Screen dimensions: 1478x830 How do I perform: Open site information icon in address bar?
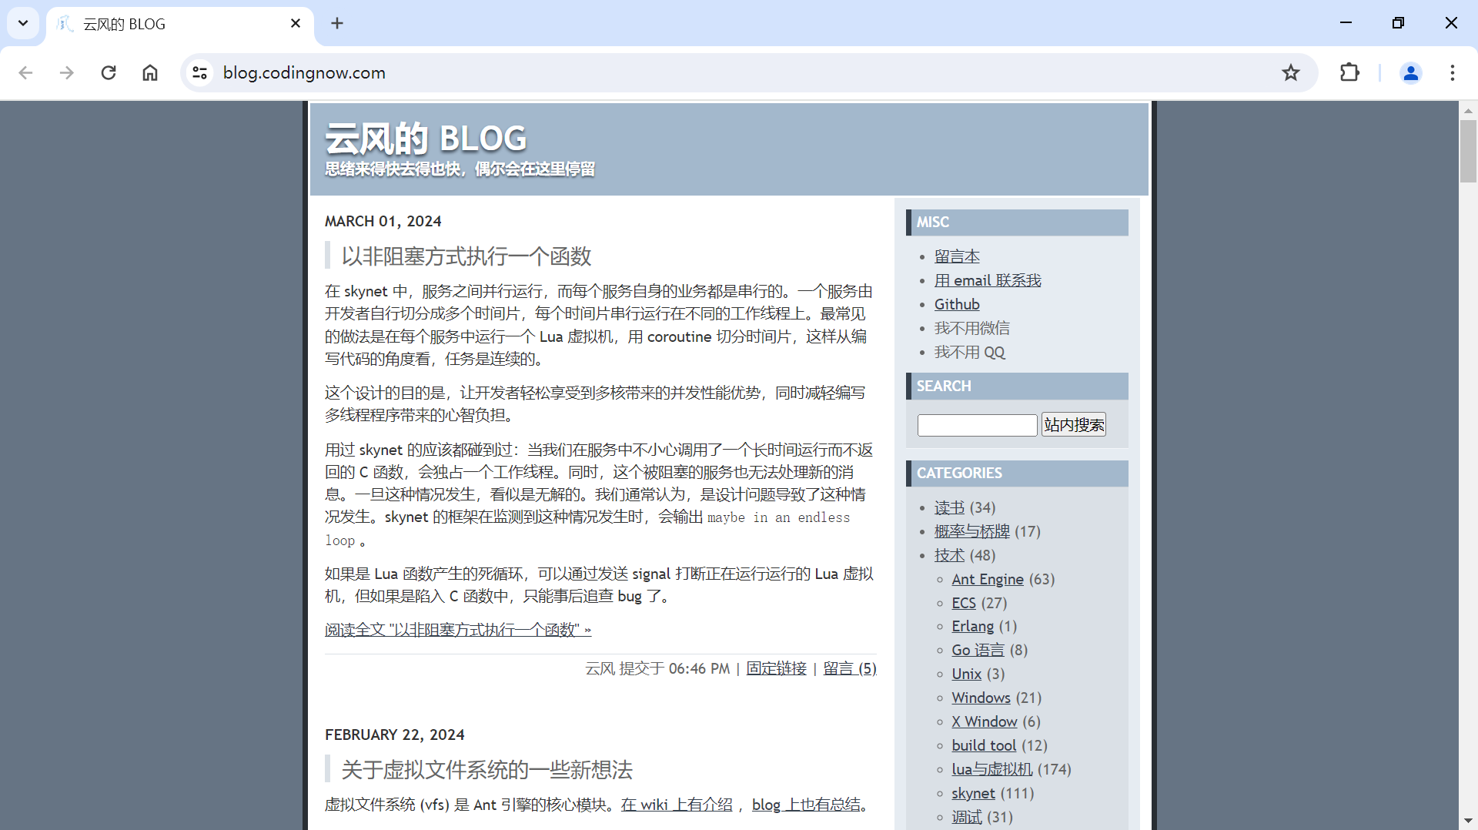(x=200, y=72)
